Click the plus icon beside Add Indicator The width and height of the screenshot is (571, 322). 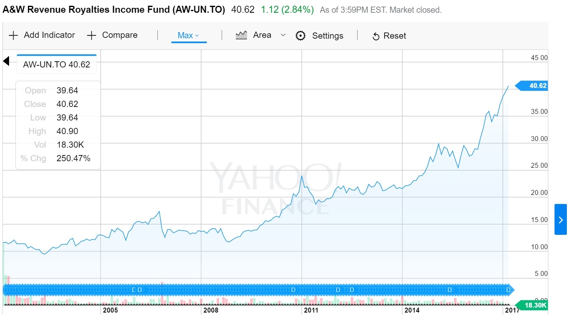tap(13, 35)
